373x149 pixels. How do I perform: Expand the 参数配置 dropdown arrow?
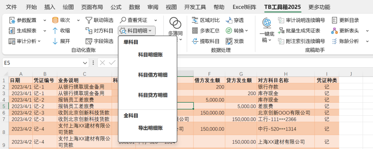(45, 20)
